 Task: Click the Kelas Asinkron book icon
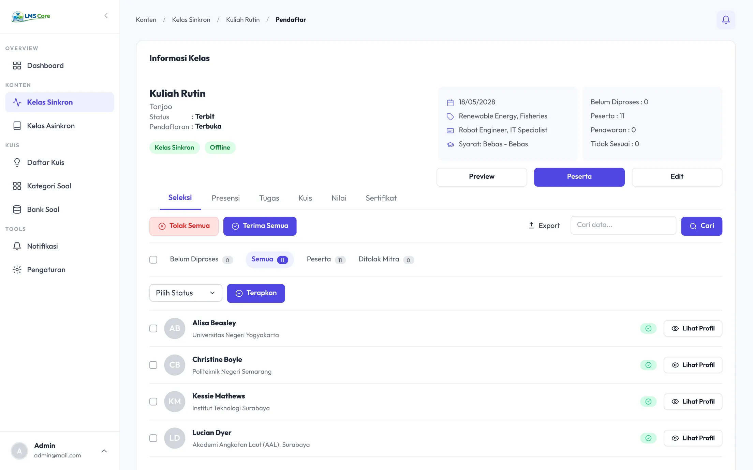(17, 126)
